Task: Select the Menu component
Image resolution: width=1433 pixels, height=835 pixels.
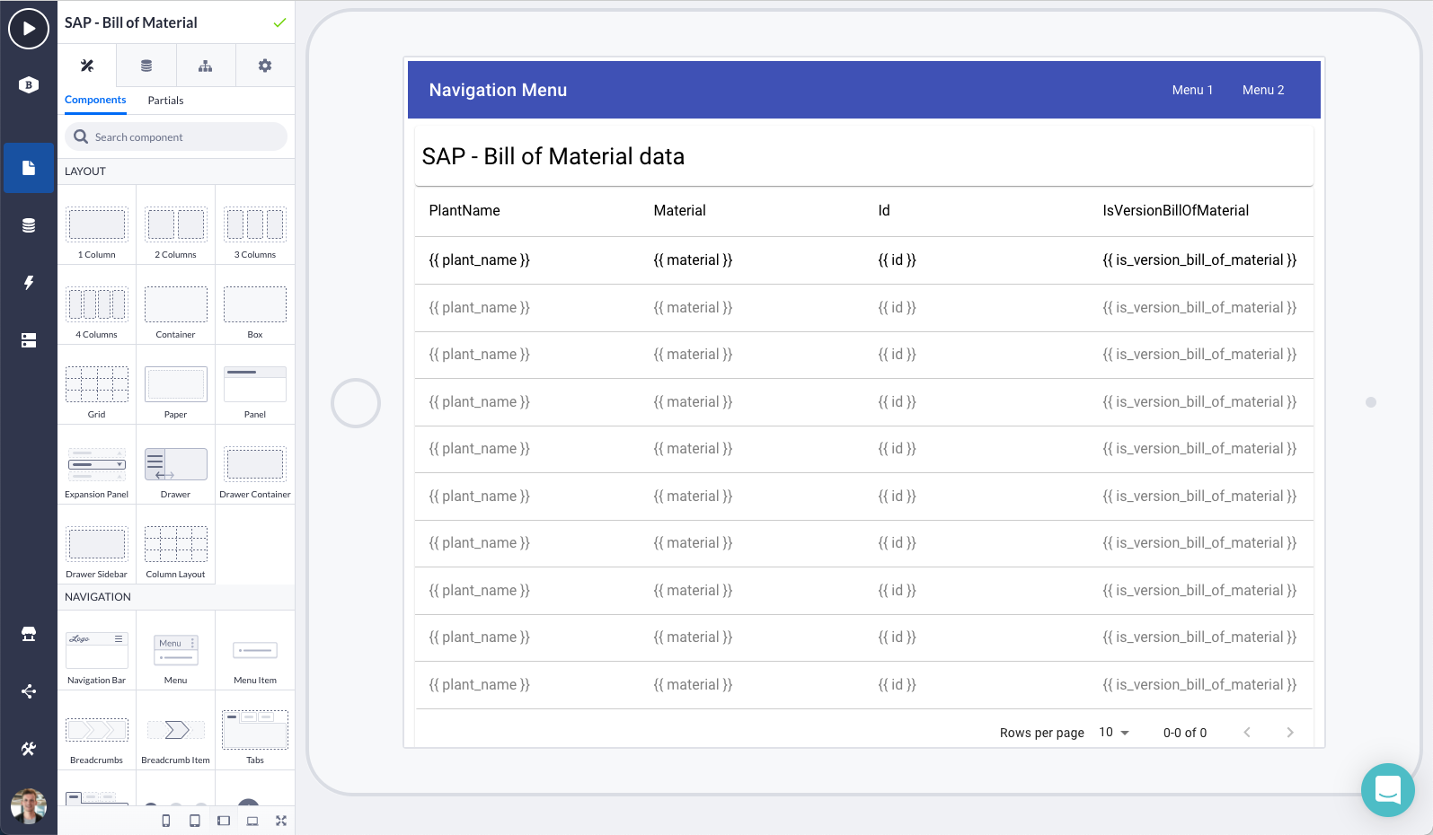Action: (x=176, y=650)
